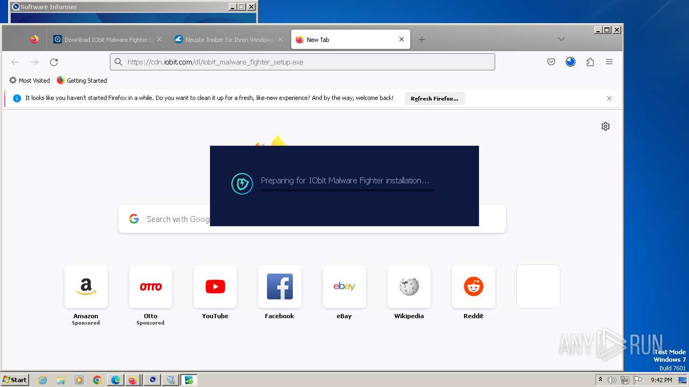Open the Firefox hamburger application menu

click(609, 62)
